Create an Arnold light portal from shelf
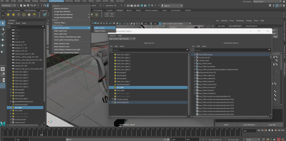The image size is (286, 141). pos(29,15)
